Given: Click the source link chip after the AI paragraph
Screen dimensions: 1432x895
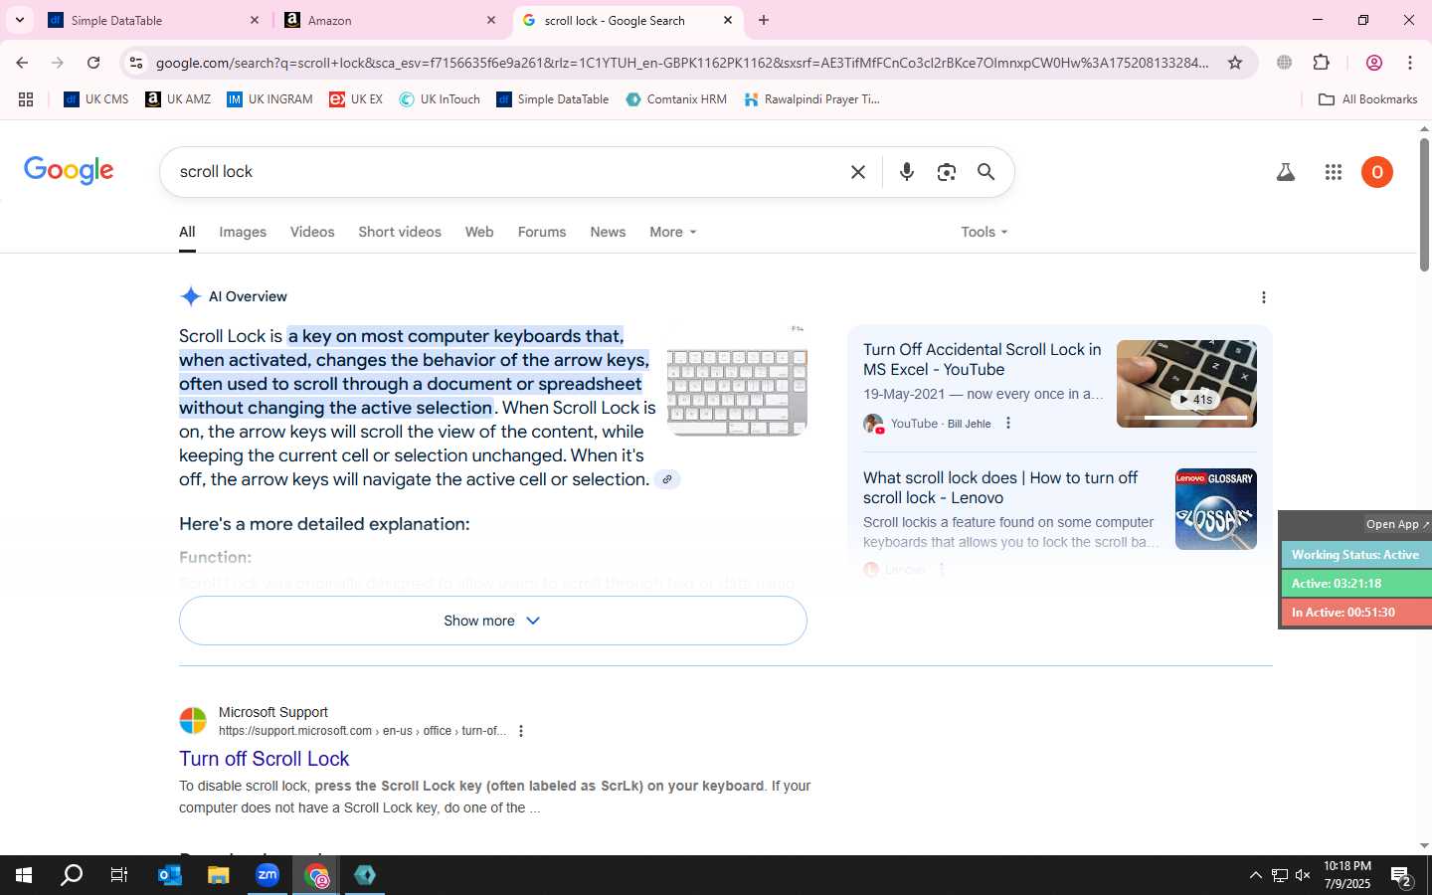Looking at the screenshot, I should point(667,479).
